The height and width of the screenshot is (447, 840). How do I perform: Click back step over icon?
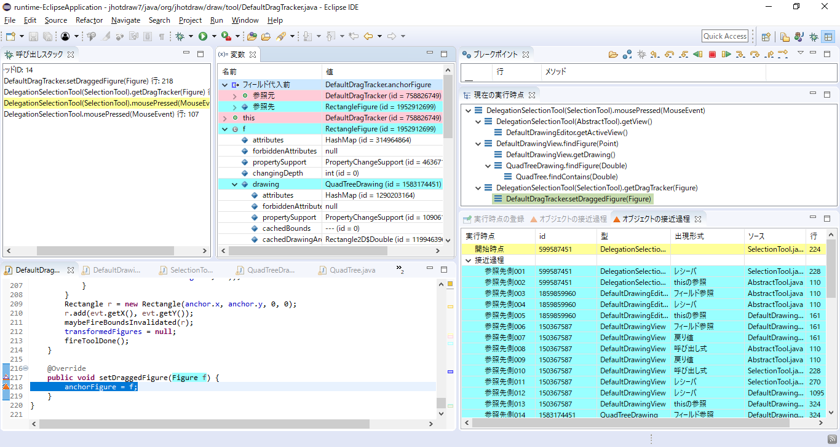670,54
